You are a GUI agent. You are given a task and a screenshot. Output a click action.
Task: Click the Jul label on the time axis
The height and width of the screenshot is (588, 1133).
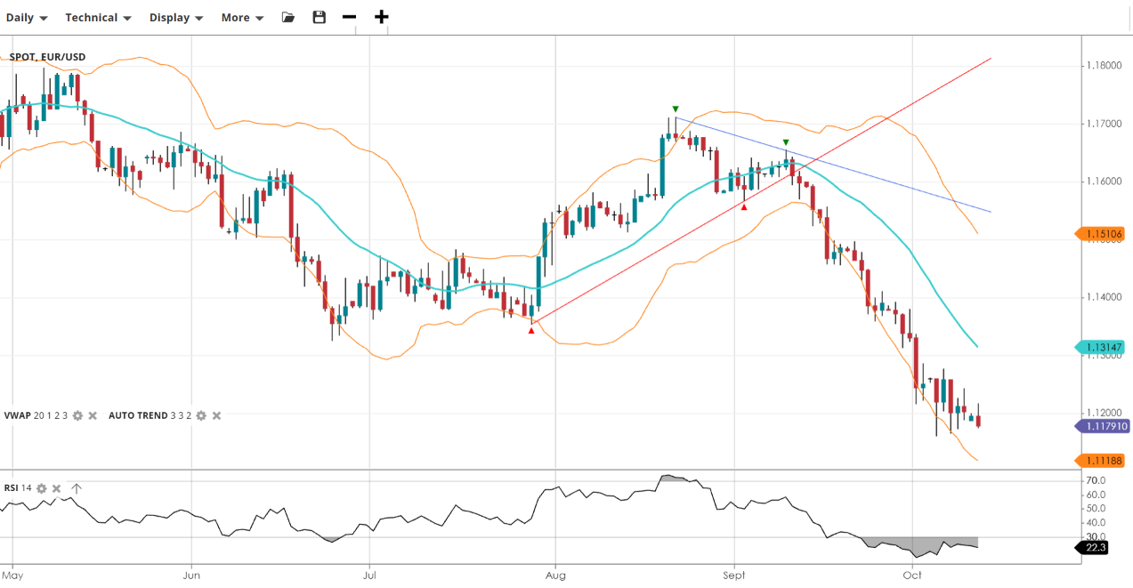pyautogui.click(x=369, y=576)
